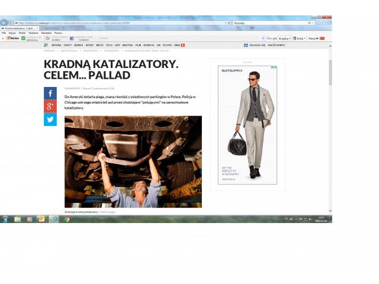Click the Twitter share icon
Viewport: 379px width, 284px height.
pos(50,120)
